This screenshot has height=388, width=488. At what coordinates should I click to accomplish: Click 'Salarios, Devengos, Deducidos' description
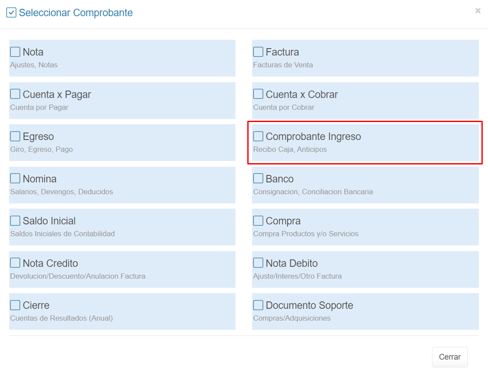click(61, 192)
